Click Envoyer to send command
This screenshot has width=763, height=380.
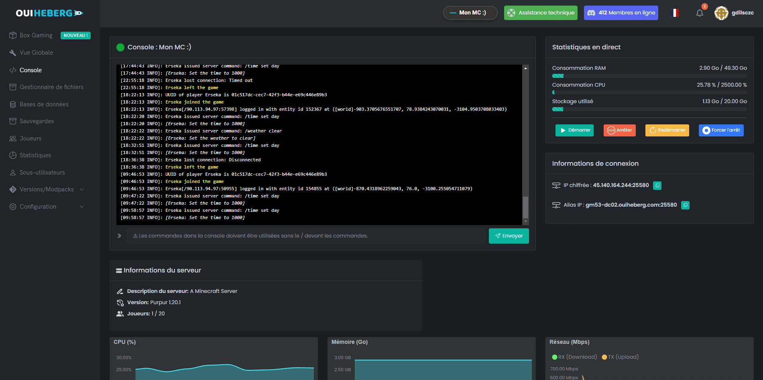coord(509,236)
